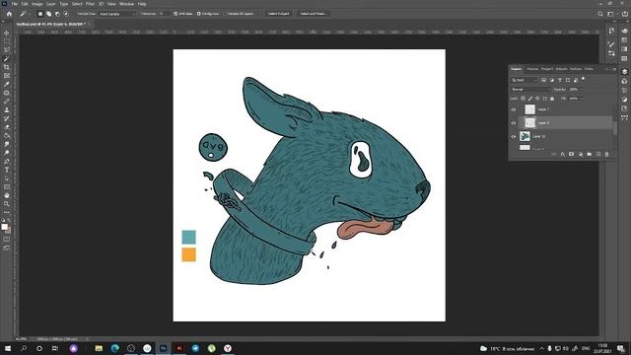Select the Frame tool
Screen dimensions: 631x355
(7, 75)
